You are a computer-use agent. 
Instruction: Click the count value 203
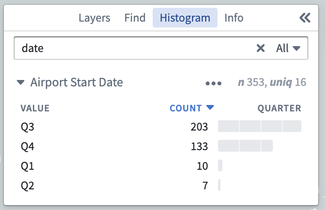click(199, 127)
